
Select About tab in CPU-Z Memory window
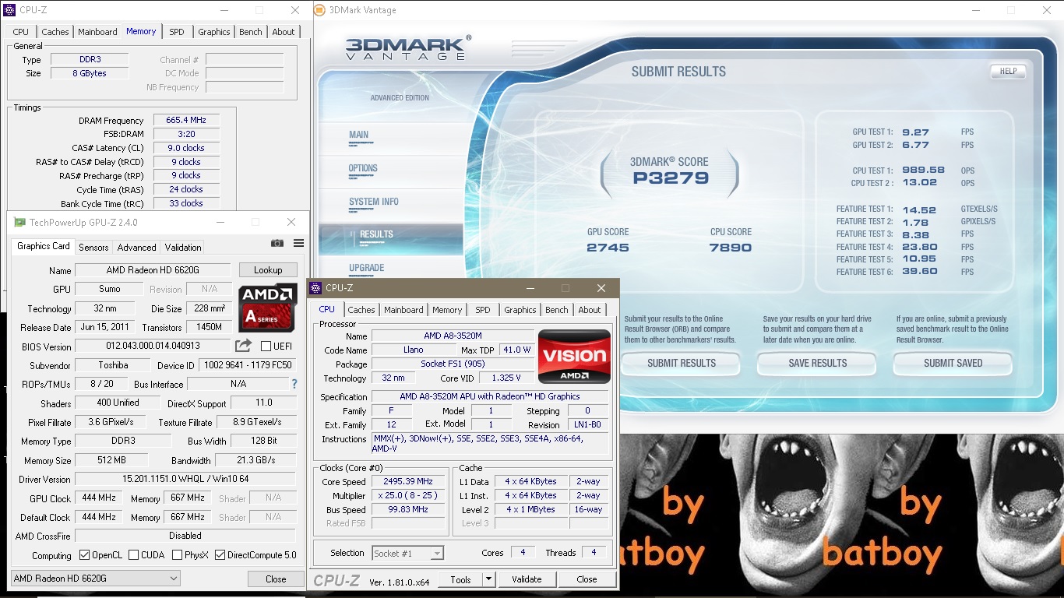coord(284,32)
